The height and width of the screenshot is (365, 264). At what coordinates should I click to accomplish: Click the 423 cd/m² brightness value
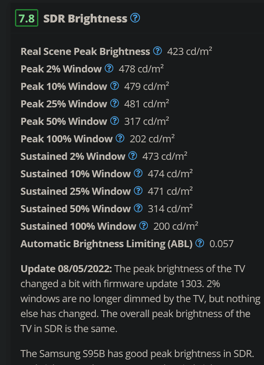click(x=189, y=52)
